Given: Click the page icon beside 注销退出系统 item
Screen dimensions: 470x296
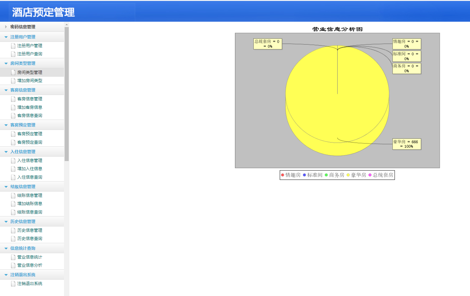Looking at the screenshot, I should click(13, 284).
